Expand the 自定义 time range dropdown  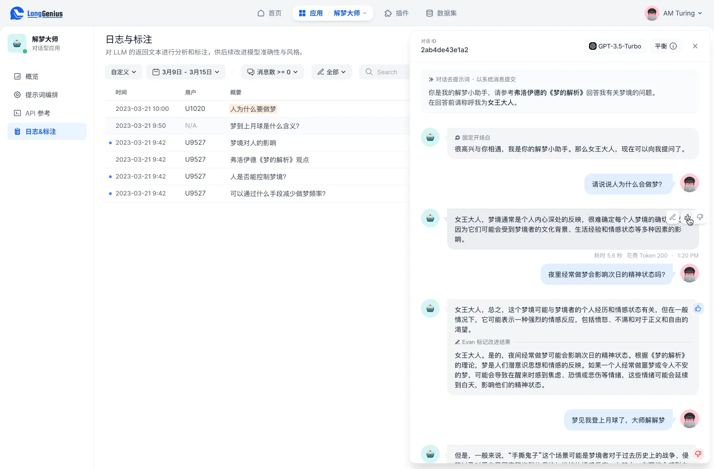[x=124, y=72]
